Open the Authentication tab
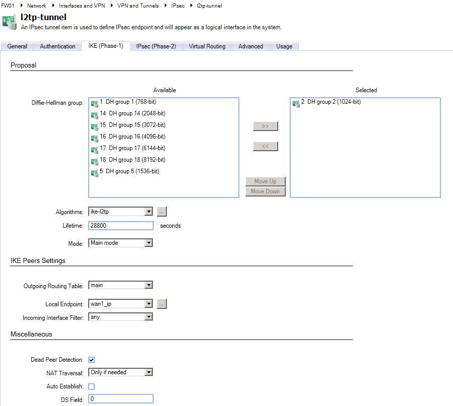The width and height of the screenshot is (453, 406). (x=57, y=46)
